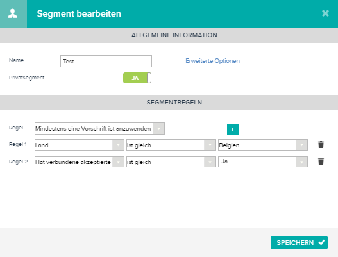Click the user segment icon in header

pyautogui.click(x=13, y=13)
